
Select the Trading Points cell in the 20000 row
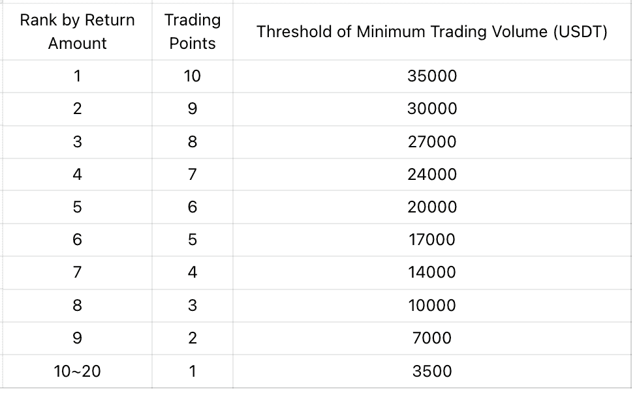pyautogui.click(x=192, y=207)
